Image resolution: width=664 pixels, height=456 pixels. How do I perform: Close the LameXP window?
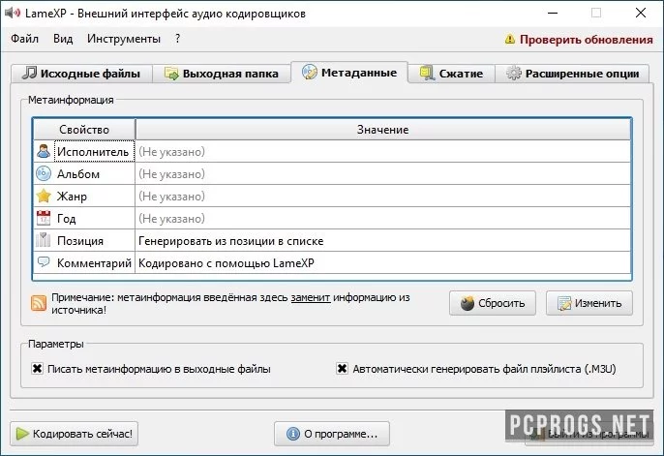[641, 14]
